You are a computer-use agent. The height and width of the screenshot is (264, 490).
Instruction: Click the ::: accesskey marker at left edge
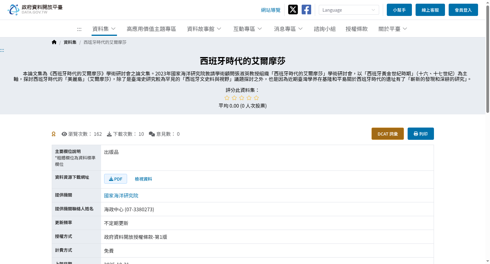2,51
